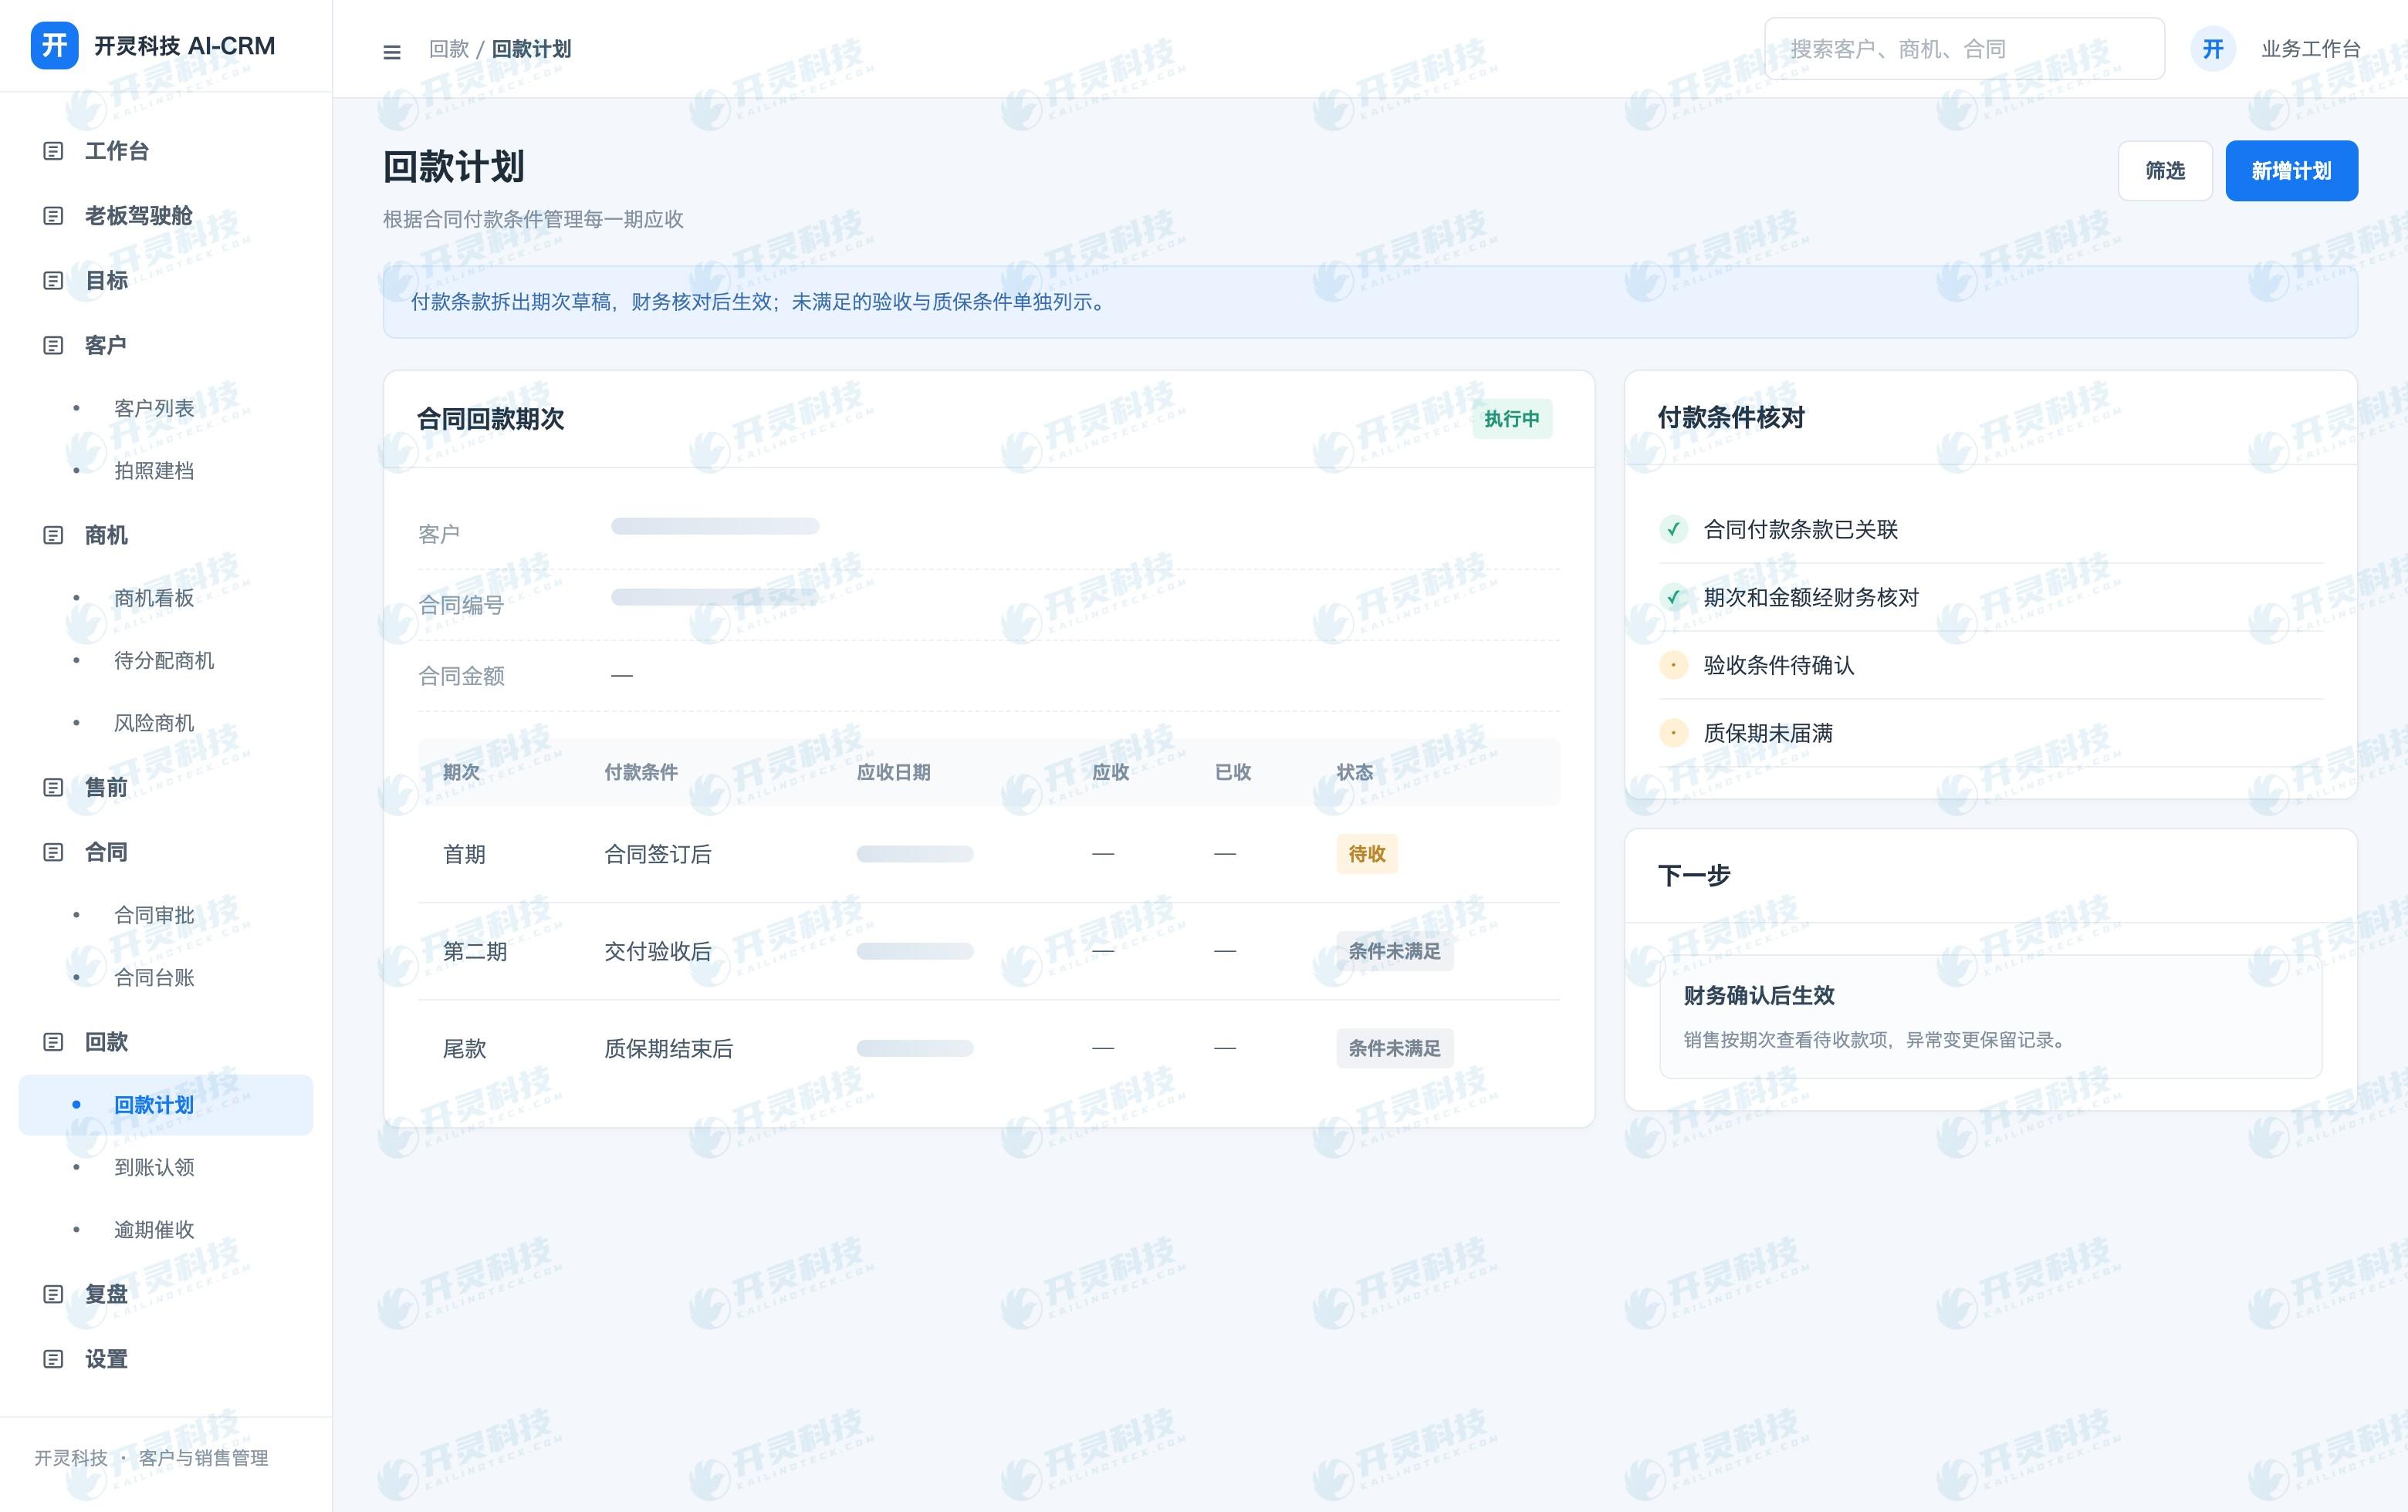Click 合同签订后 payment condition cell
This screenshot has height=1512, width=2408.
point(658,855)
